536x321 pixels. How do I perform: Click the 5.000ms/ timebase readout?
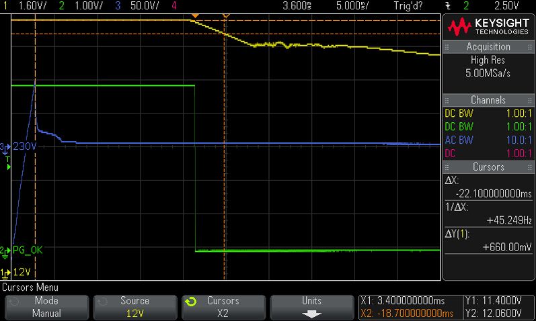[352, 5]
